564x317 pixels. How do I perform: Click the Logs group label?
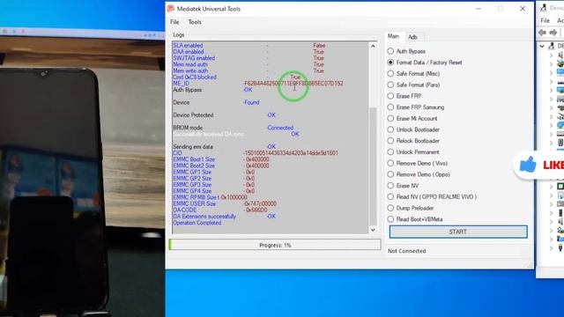(178, 35)
